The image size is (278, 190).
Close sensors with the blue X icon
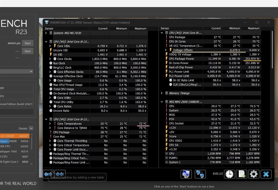[266, 174]
